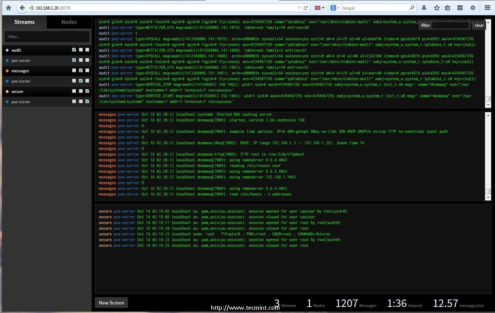Go back using the browser back arrow
495x313 pixels.
[x=22, y=8]
